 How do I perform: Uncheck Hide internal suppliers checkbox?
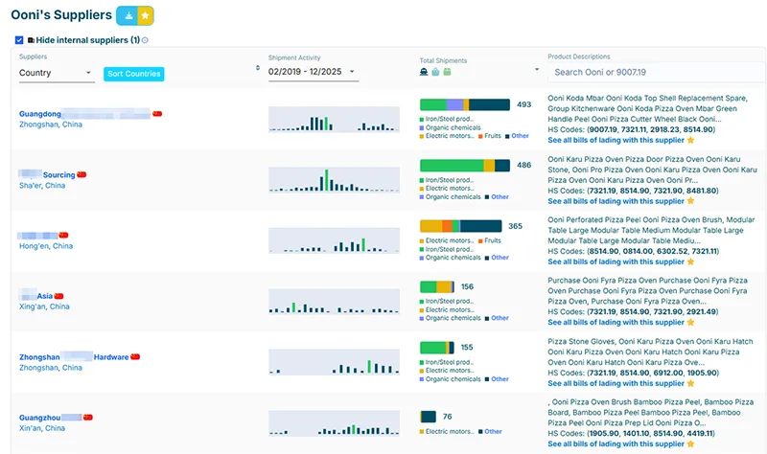(20, 40)
